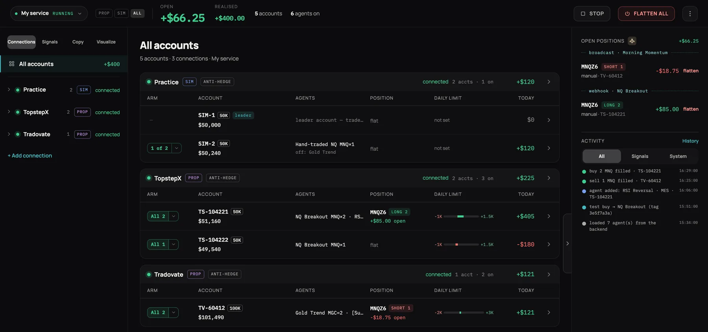708x332 pixels.
Task: Open TS-104222 row details arrow
Action: (549, 244)
